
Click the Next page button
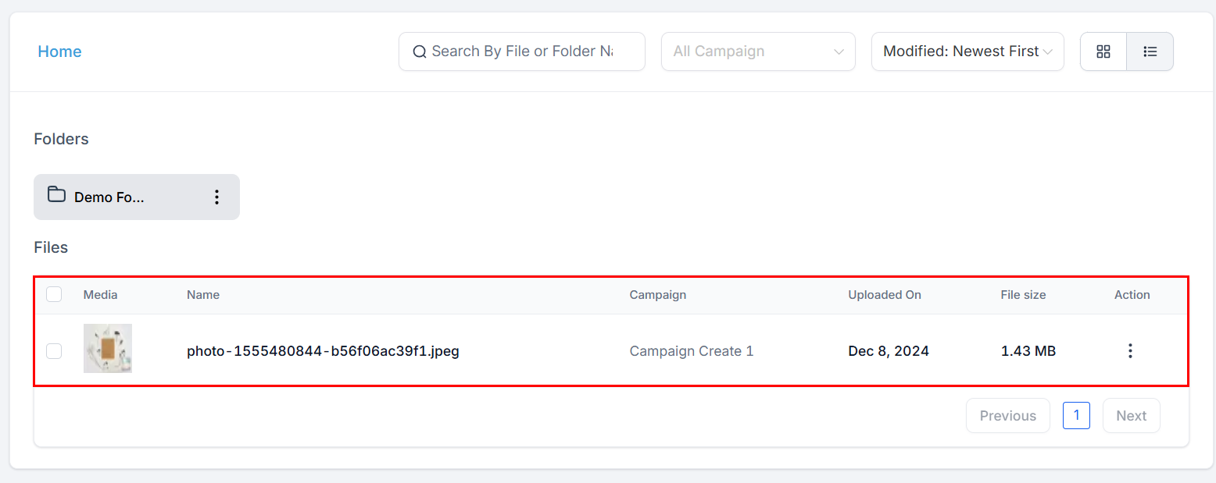click(x=1131, y=416)
